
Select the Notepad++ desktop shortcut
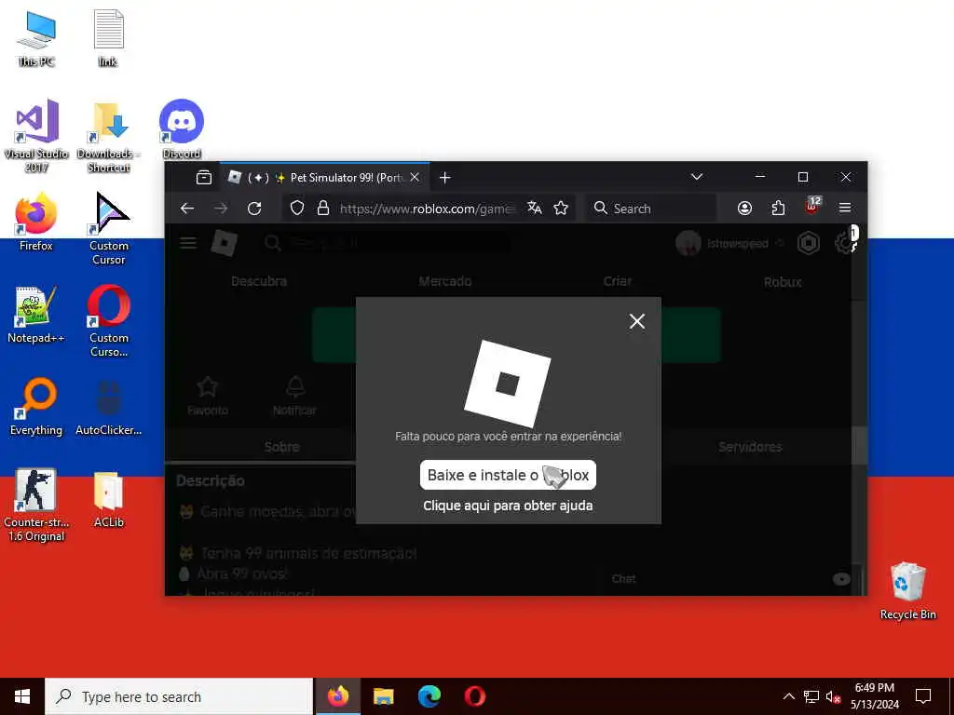(36, 315)
